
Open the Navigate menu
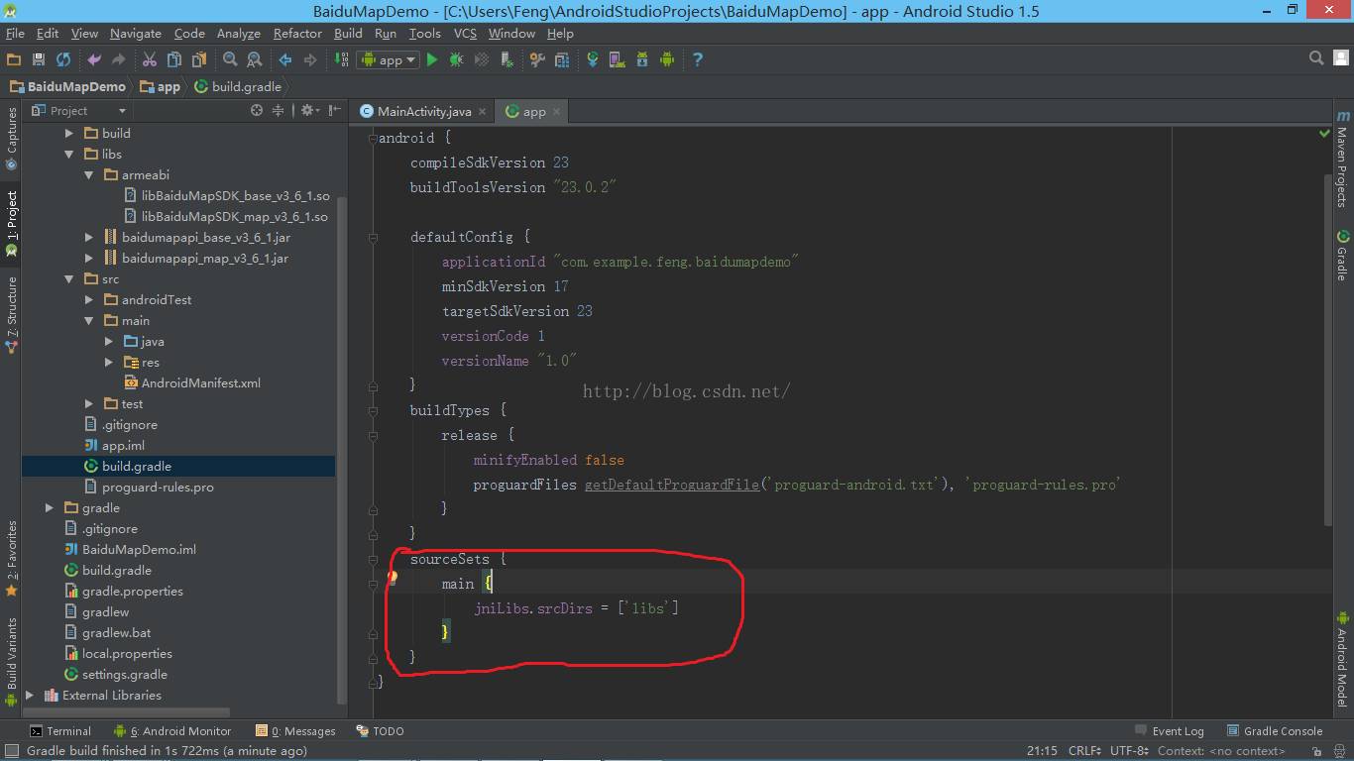(136, 33)
